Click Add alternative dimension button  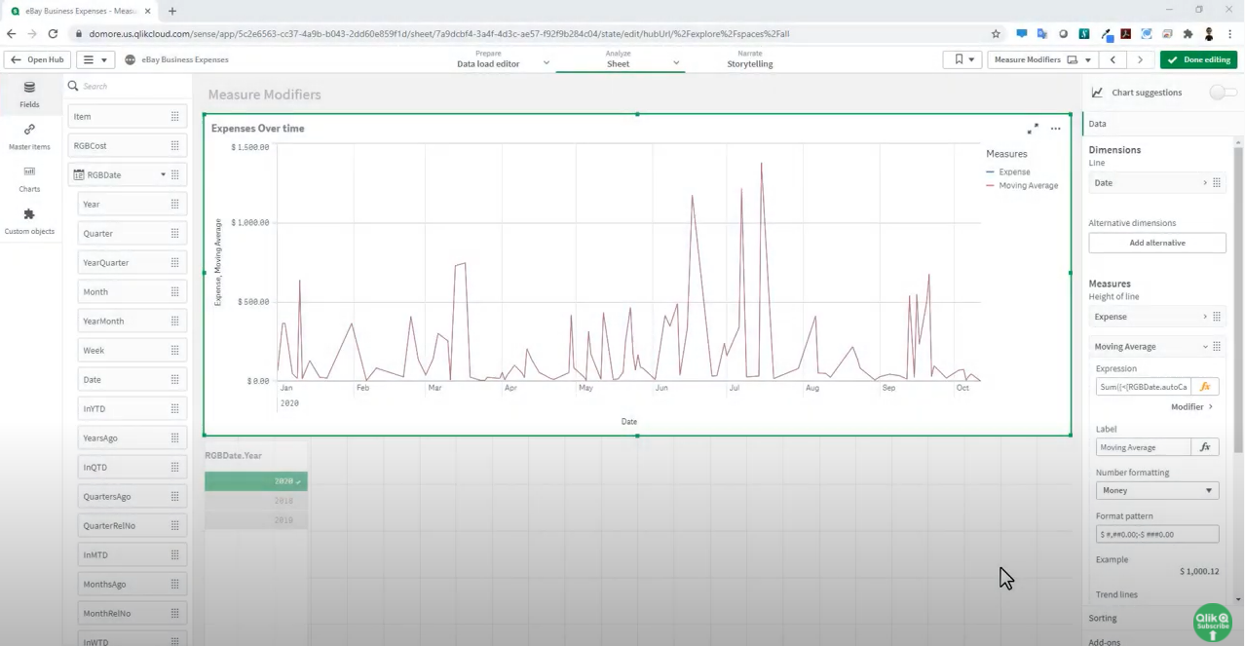pos(1156,243)
